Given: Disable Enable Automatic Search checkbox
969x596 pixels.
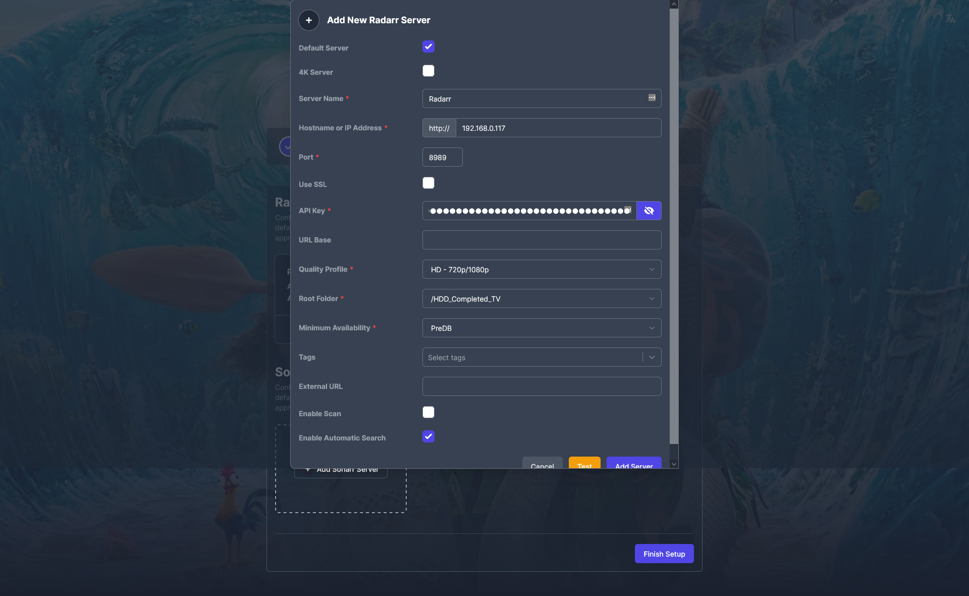Looking at the screenshot, I should [428, 436].
